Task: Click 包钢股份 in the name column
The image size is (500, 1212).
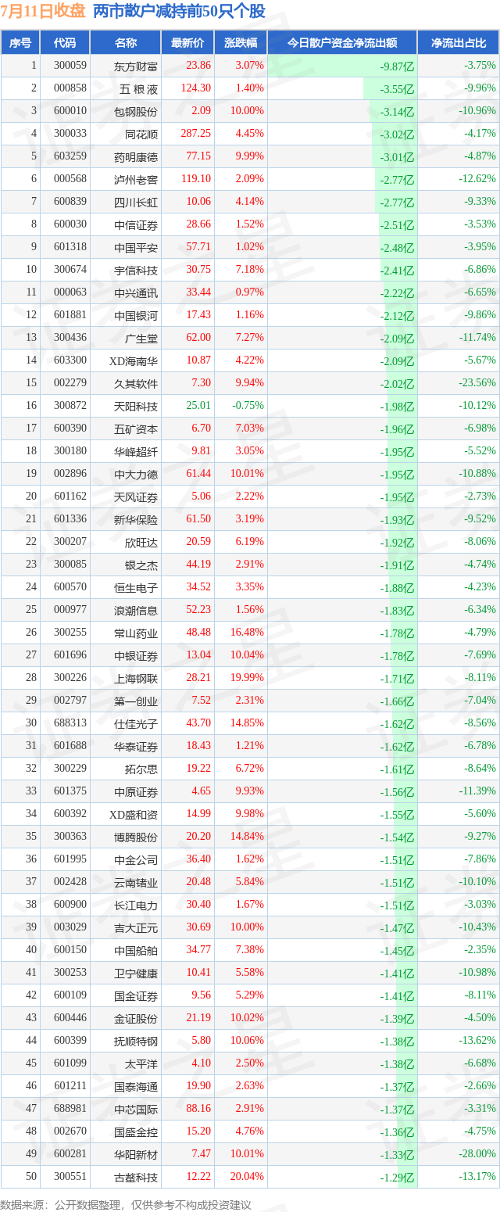Action: click(x=136, y=111)
